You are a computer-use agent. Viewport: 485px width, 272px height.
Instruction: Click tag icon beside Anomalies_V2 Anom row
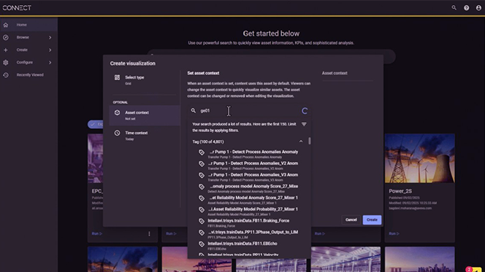point(202,163)
